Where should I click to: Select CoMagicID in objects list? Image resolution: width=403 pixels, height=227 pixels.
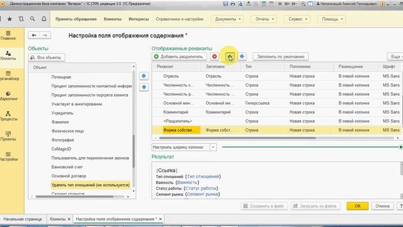point(61,149)
